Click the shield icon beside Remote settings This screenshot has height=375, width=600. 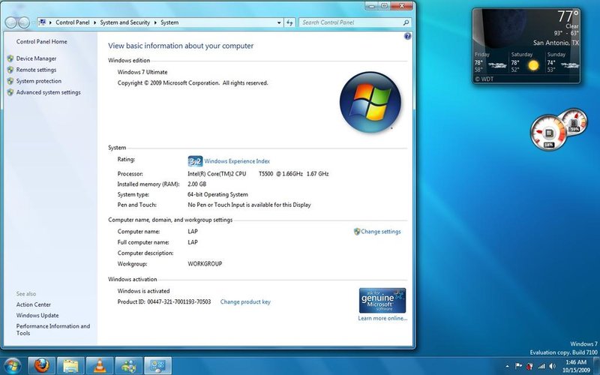coord(10,70)
